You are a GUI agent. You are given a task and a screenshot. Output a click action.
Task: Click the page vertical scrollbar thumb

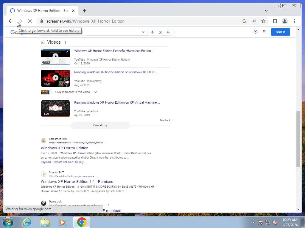click(298, 139)
